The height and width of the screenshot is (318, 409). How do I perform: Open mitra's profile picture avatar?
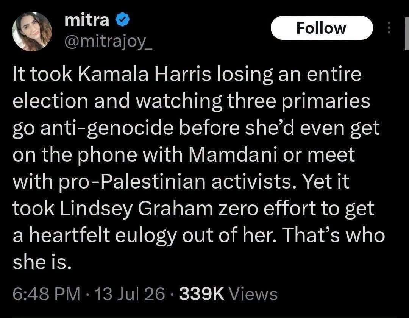click(32, 31)
